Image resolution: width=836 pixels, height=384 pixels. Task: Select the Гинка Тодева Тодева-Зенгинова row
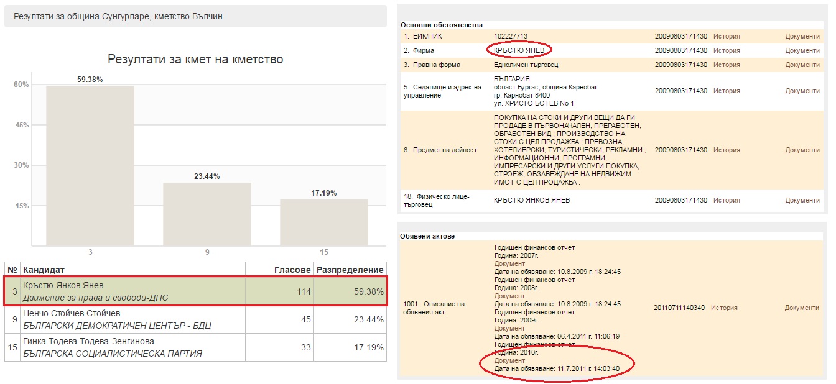tap(195, 347)
